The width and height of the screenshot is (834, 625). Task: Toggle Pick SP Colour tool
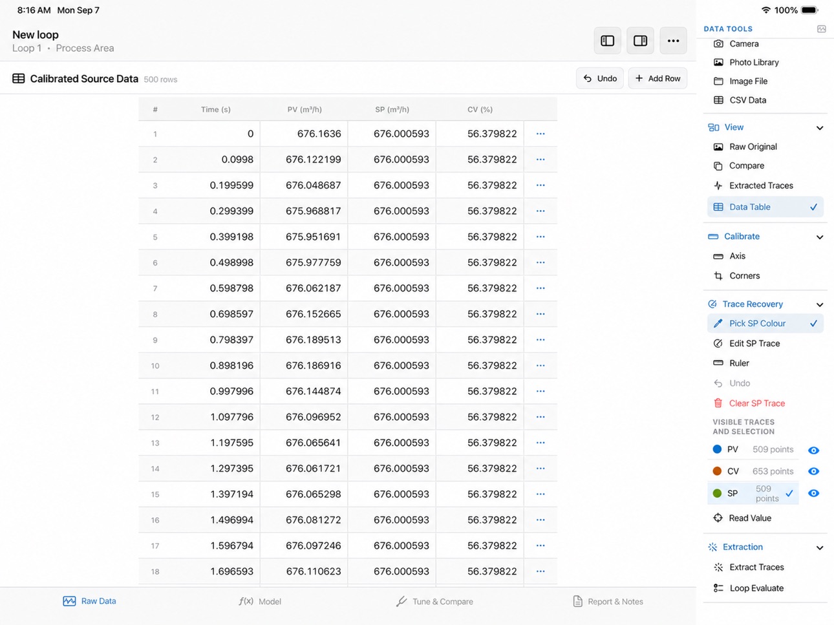point(765,323)
